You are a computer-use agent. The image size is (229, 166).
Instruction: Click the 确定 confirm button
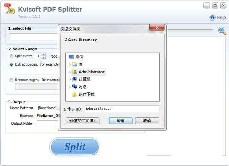121,121
